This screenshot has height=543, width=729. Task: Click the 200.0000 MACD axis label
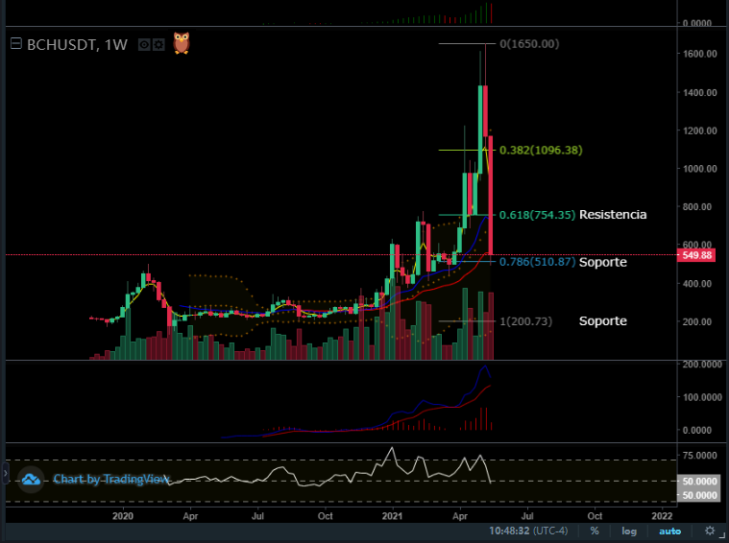click(x=702, y=365)
